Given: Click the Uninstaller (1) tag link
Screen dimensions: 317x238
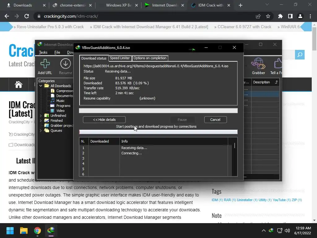Looking at the screenshot, I should tap(247, 200).
